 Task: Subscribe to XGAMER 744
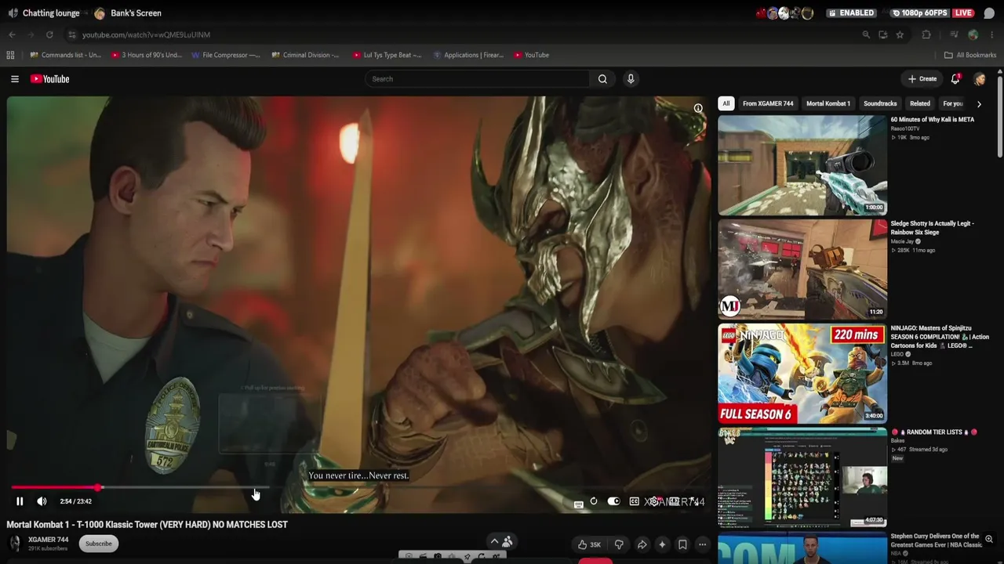99,544
